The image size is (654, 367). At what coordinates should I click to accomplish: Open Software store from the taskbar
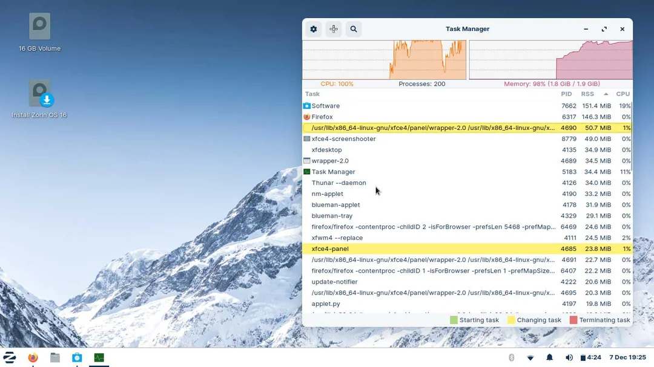click(77, 357)
